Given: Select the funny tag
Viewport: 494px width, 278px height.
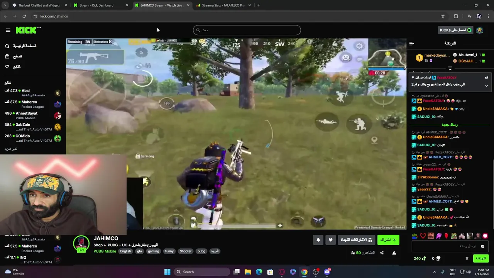Looking at the screenshot, I should tap(169, 251).
